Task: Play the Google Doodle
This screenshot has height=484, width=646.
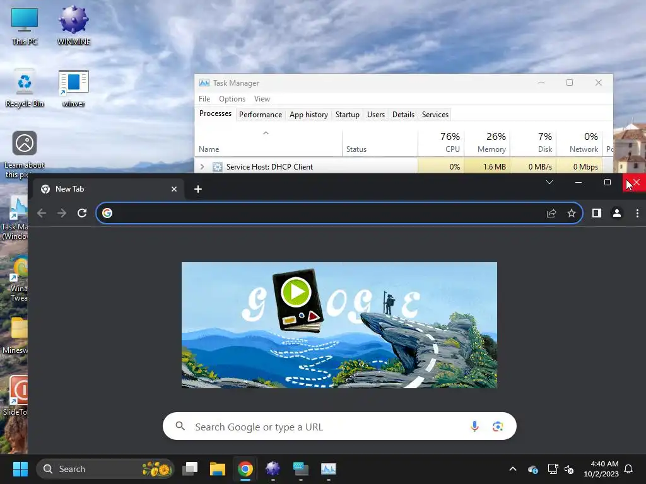Action: pyautogui.click(x=296, y=292)
